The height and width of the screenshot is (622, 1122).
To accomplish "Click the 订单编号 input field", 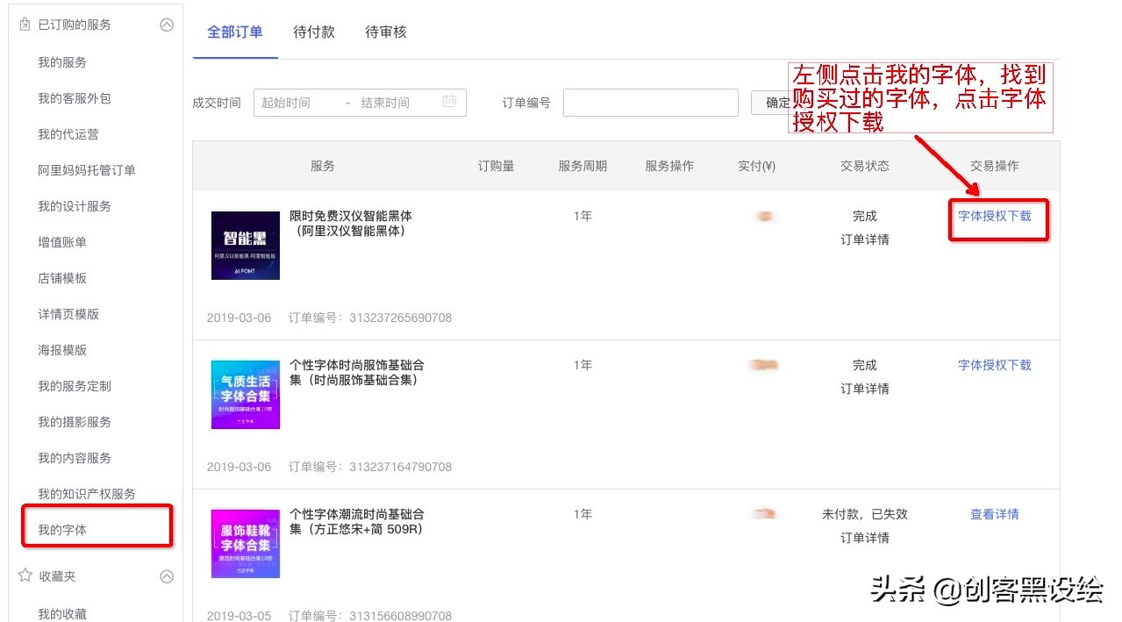I will (650, 102).
